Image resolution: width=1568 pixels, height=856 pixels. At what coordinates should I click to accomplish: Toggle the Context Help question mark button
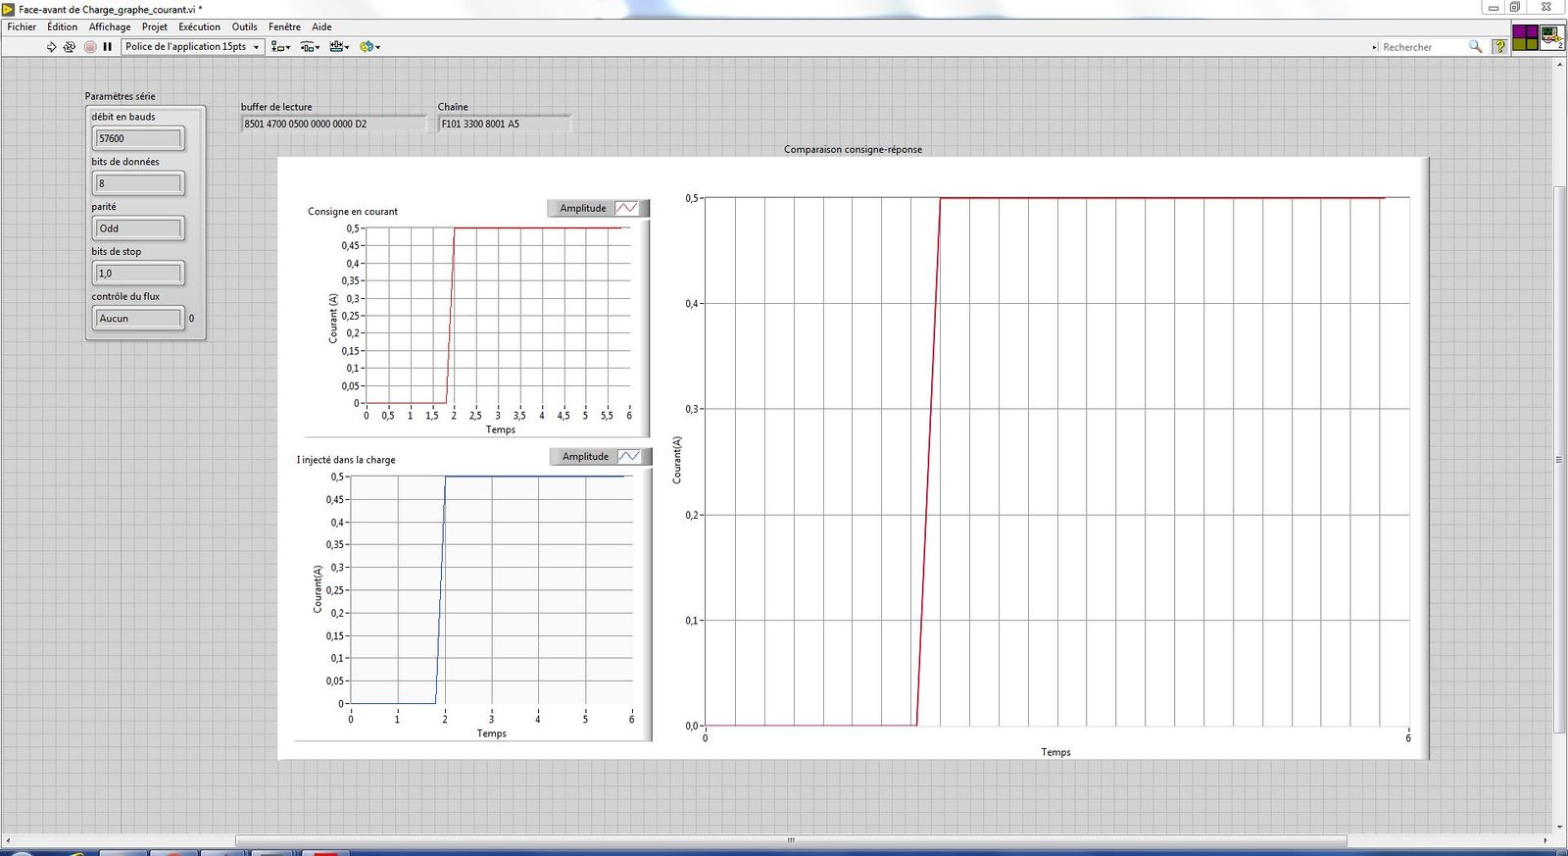point(1499,47)
